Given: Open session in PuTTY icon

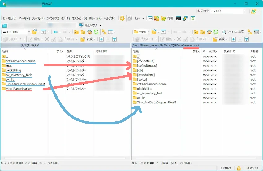Looking at the screenshot, I should click(x=185, y=18).
